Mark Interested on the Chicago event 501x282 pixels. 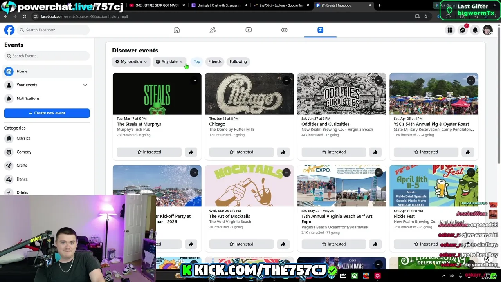[241, 152]
